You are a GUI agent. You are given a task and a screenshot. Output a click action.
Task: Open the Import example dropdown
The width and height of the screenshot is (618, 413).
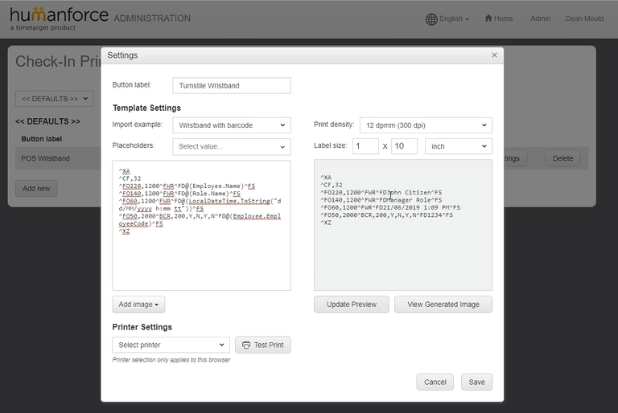coord(232,125)
